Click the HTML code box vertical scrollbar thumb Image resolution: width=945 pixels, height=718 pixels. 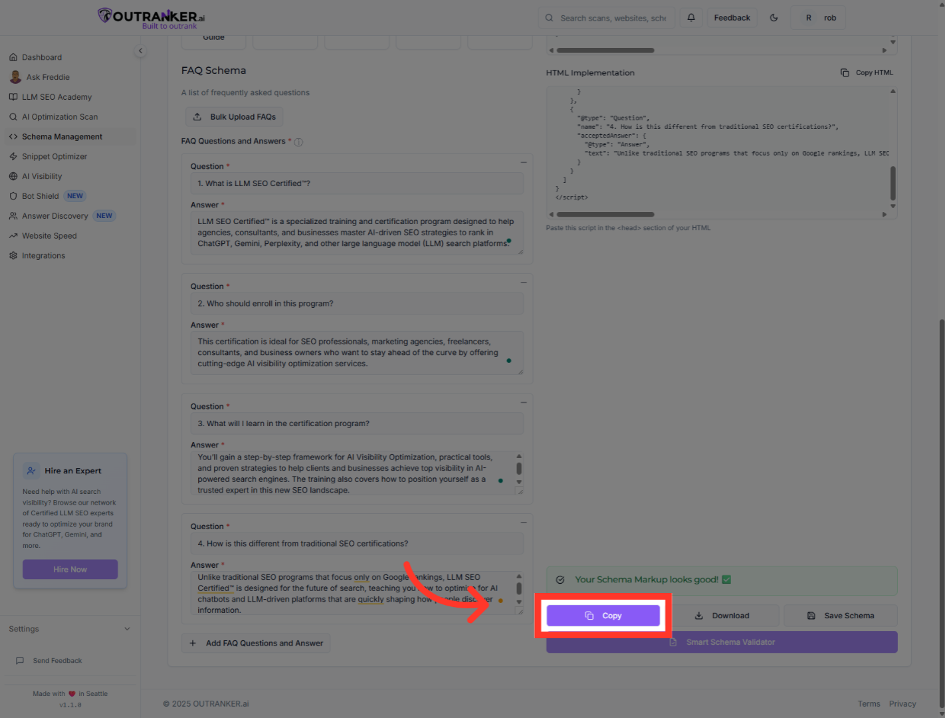[x=892, y=183]
